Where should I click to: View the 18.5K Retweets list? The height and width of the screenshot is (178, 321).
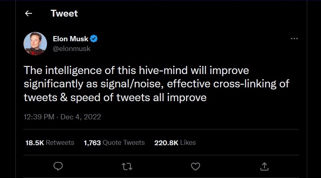point(49,142)
